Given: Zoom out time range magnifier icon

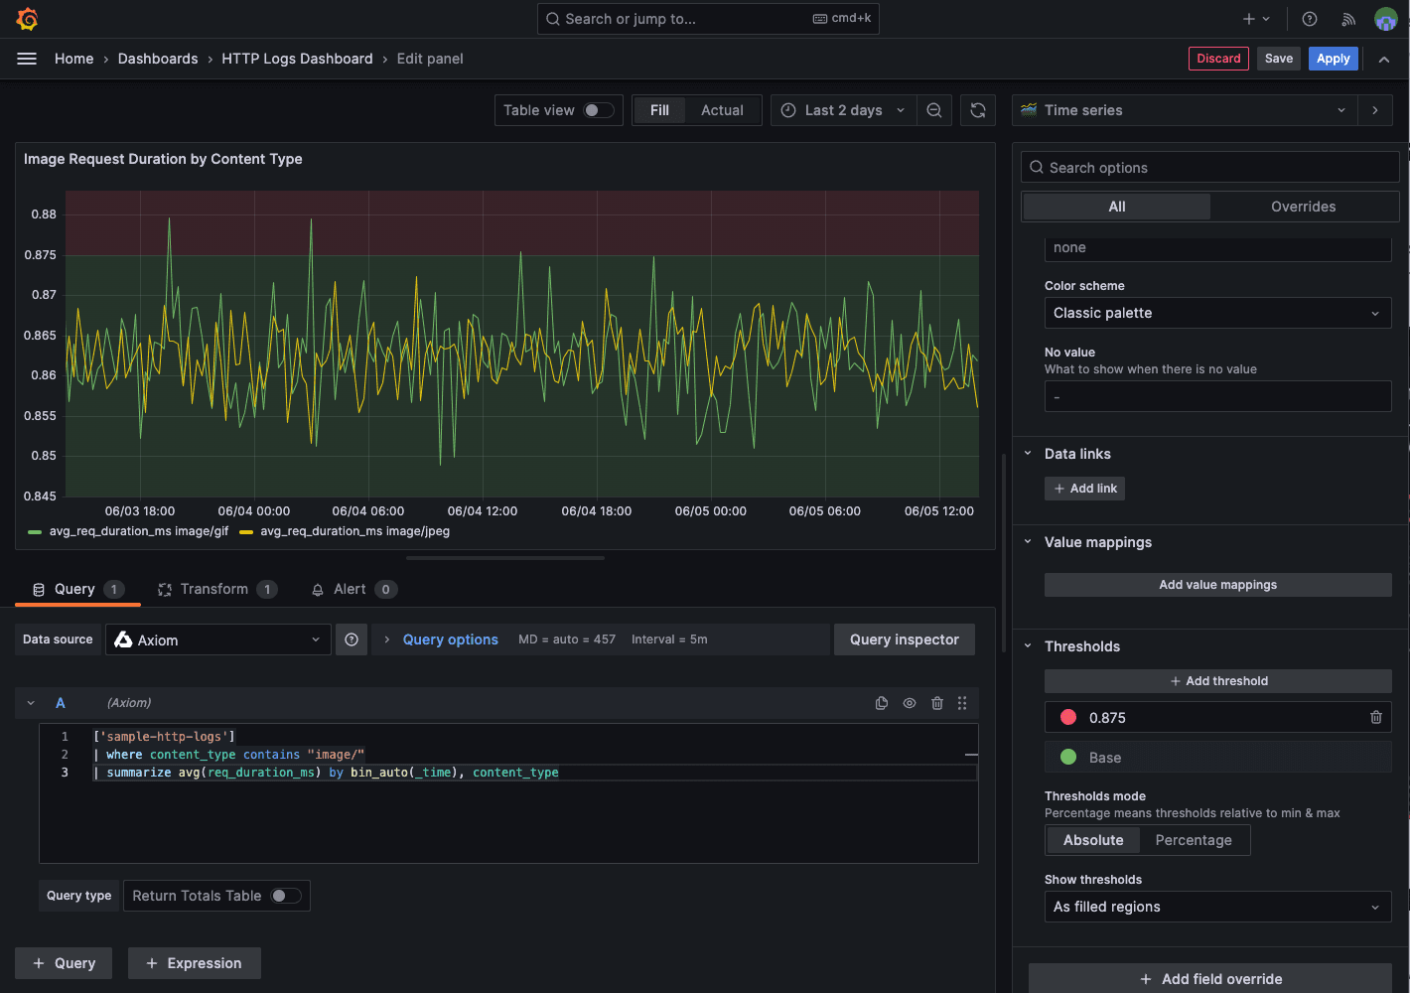Looking at the screenshot, I should coord(934,110).
